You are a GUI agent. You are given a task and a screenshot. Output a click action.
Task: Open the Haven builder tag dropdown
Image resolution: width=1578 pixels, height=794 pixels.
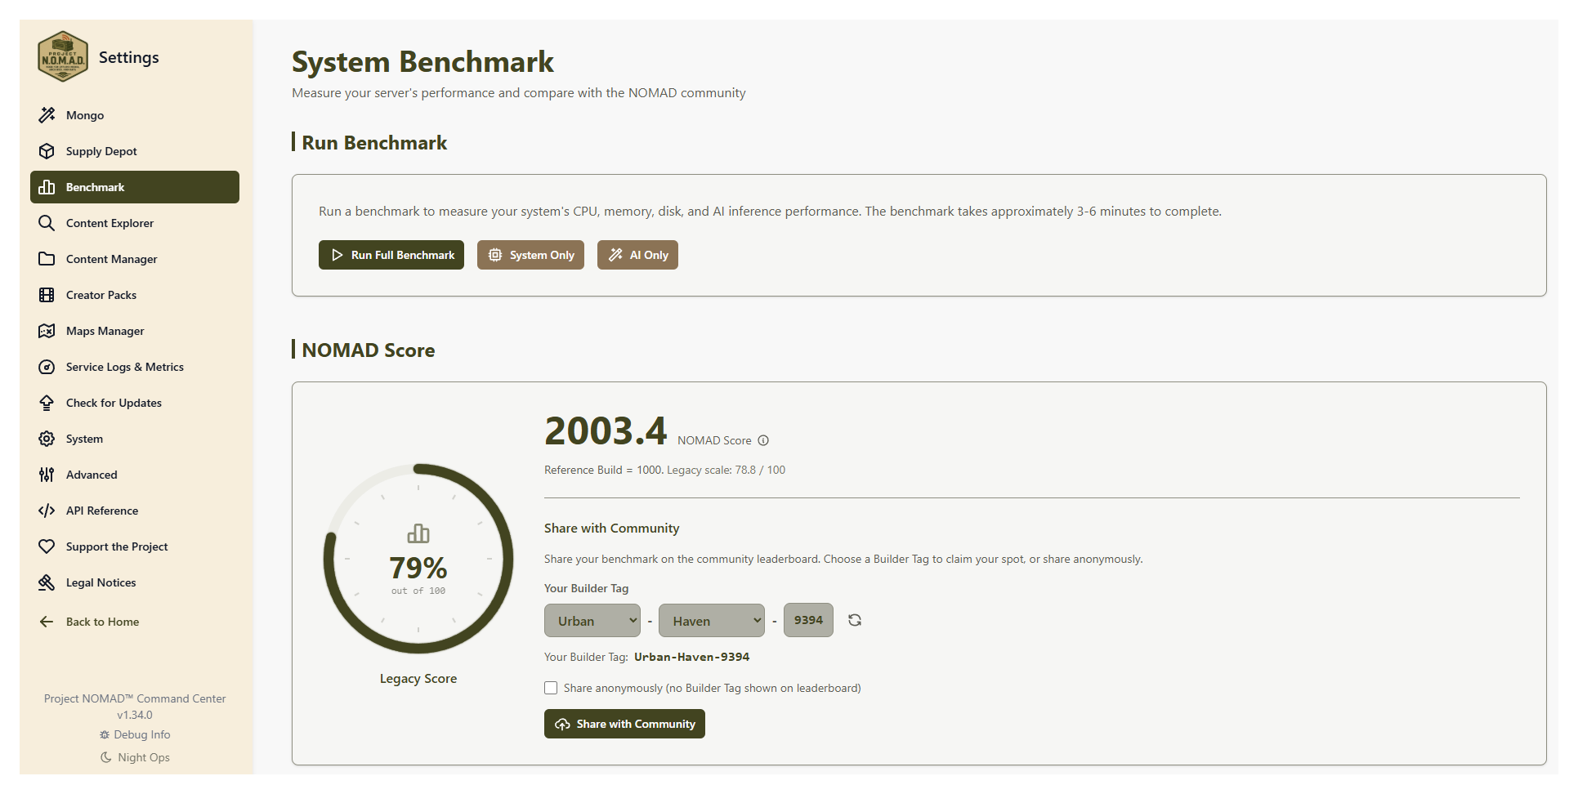pos(712,621)
